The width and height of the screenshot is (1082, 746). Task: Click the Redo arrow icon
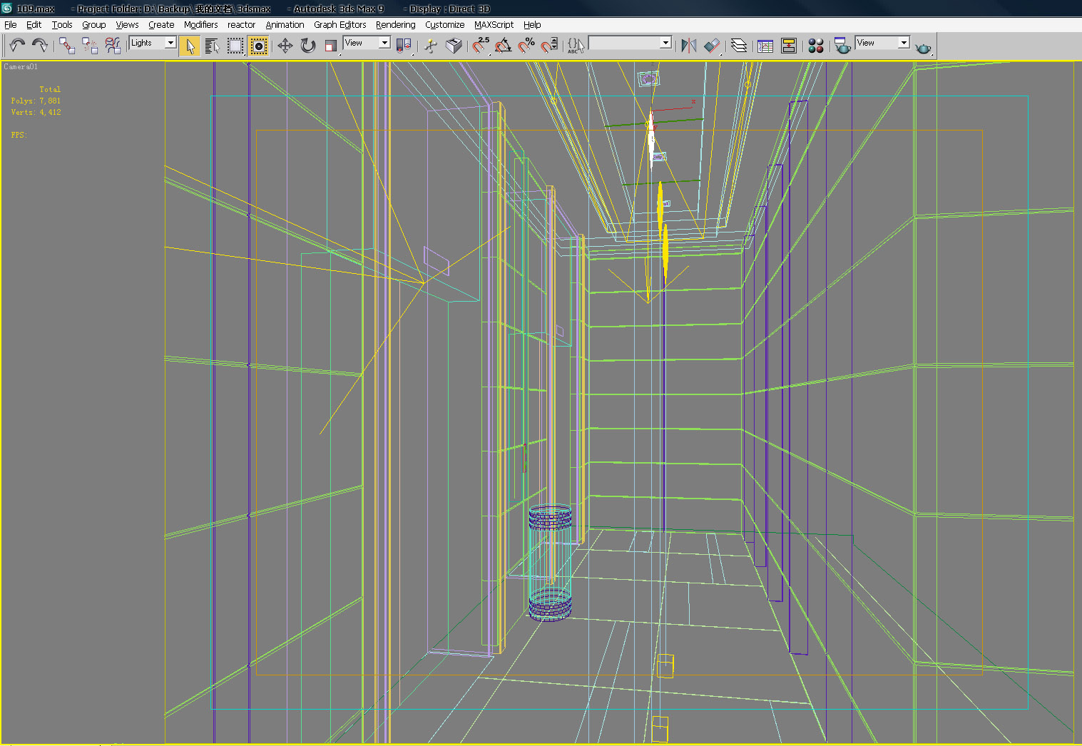click(x=40, y=46)
